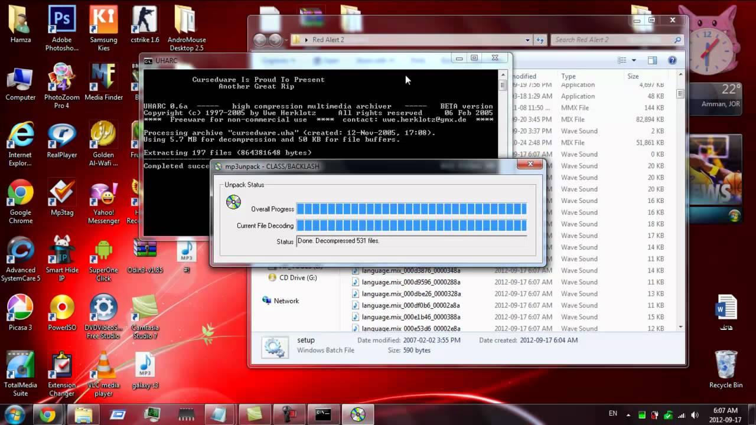This screenshot has height=425, width=756.
Task: Select the Mp3tag desktop icon
Action: tap(62, 198)
